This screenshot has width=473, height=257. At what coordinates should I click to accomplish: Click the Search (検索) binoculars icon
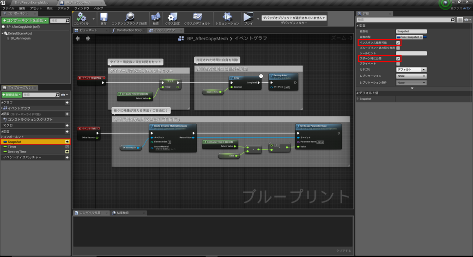click(x=156, y=17)
